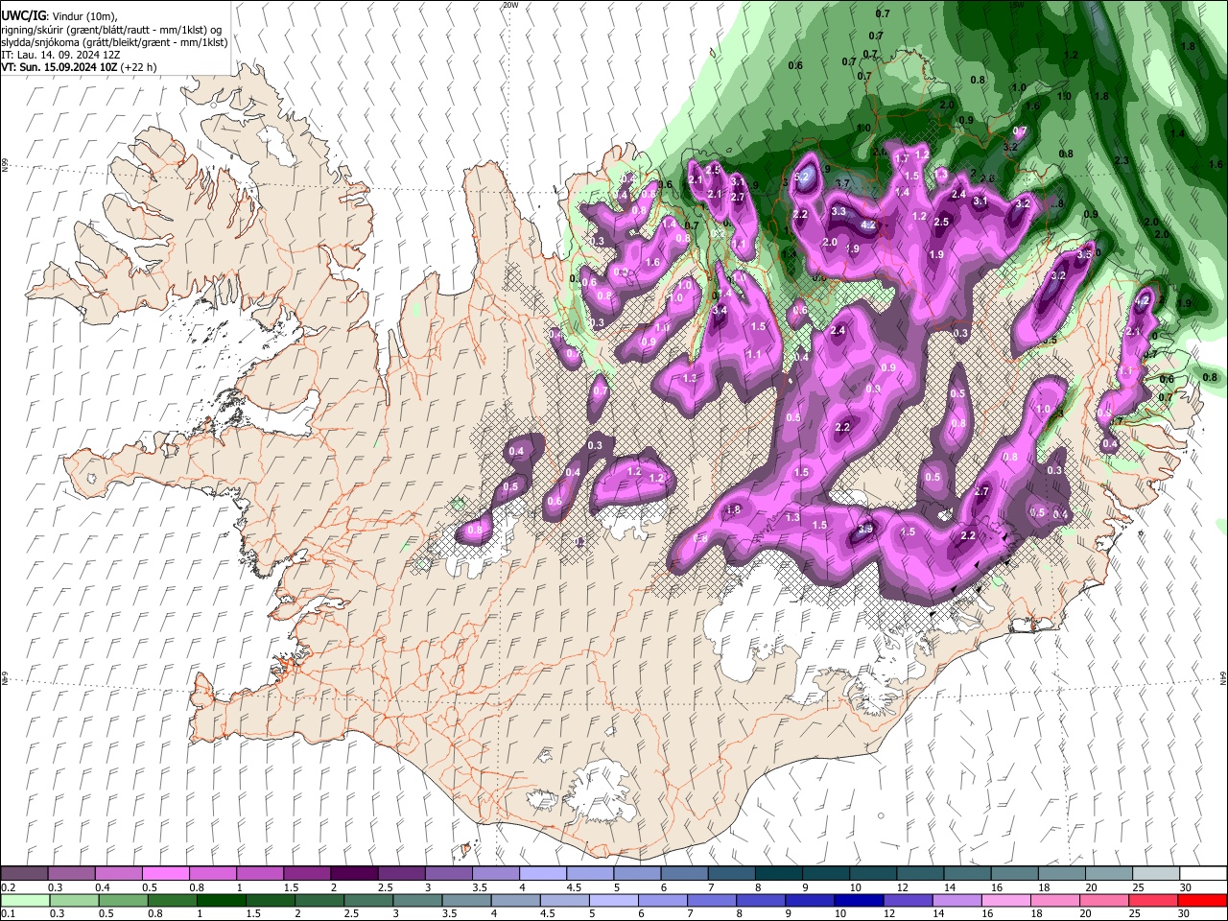Viewport: 1228px width, 921px height.
Task: Select the '2.6' value on the map
Action: (x=987, y=178)
